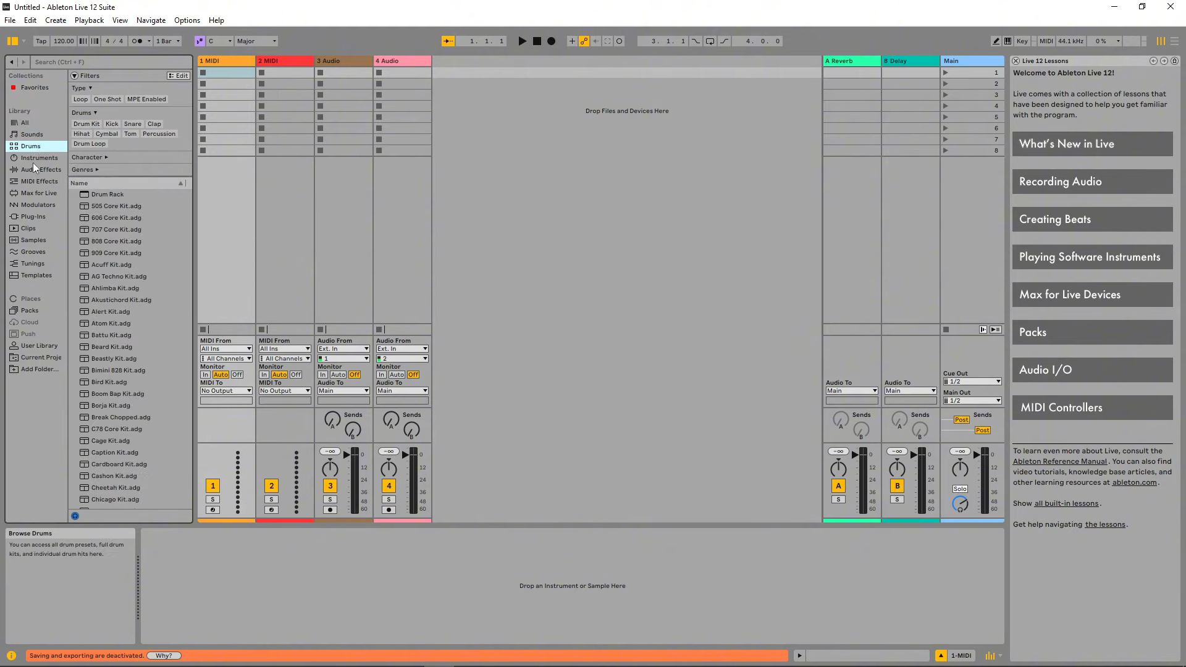
Task: Open the Major scale dropdown
Action: 255,41
